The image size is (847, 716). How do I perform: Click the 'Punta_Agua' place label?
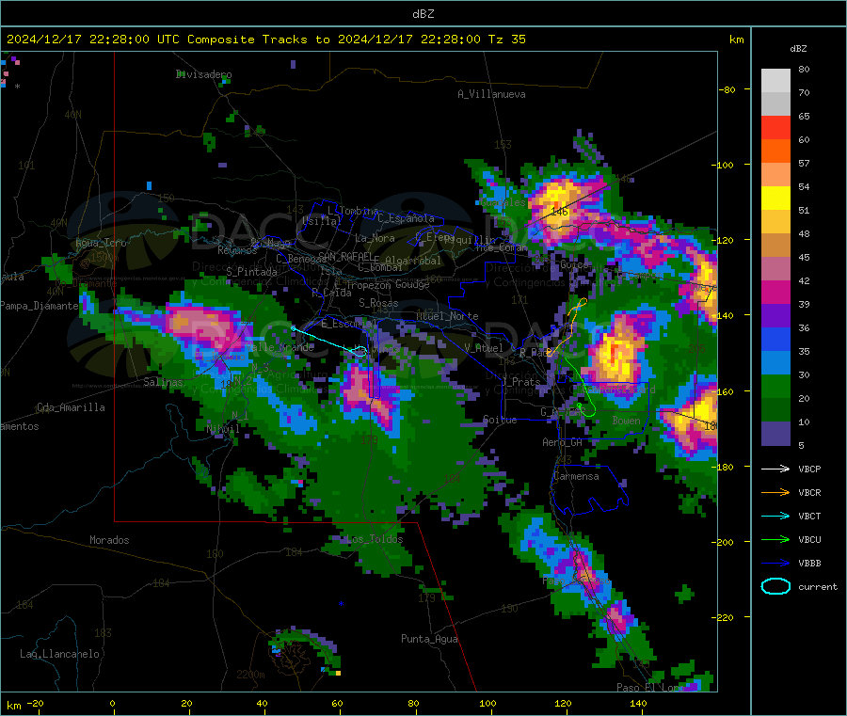429,639
